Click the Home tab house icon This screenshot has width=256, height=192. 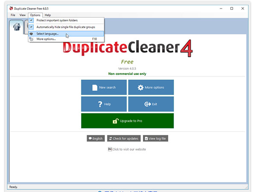click(17, 26)
